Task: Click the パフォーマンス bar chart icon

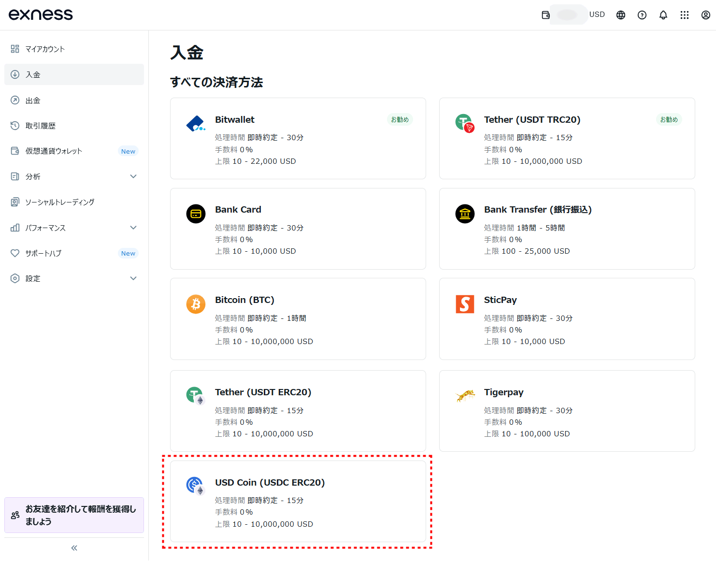Action: [15, 228]
